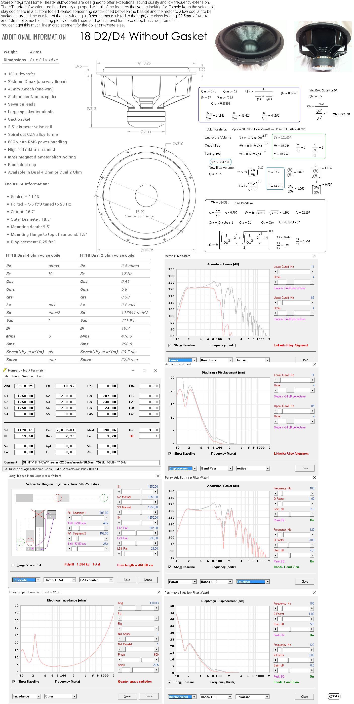Click "Quarter space radiation" text
The height and width of the screenshot is (704, 354).
click(x=135, y=681)
